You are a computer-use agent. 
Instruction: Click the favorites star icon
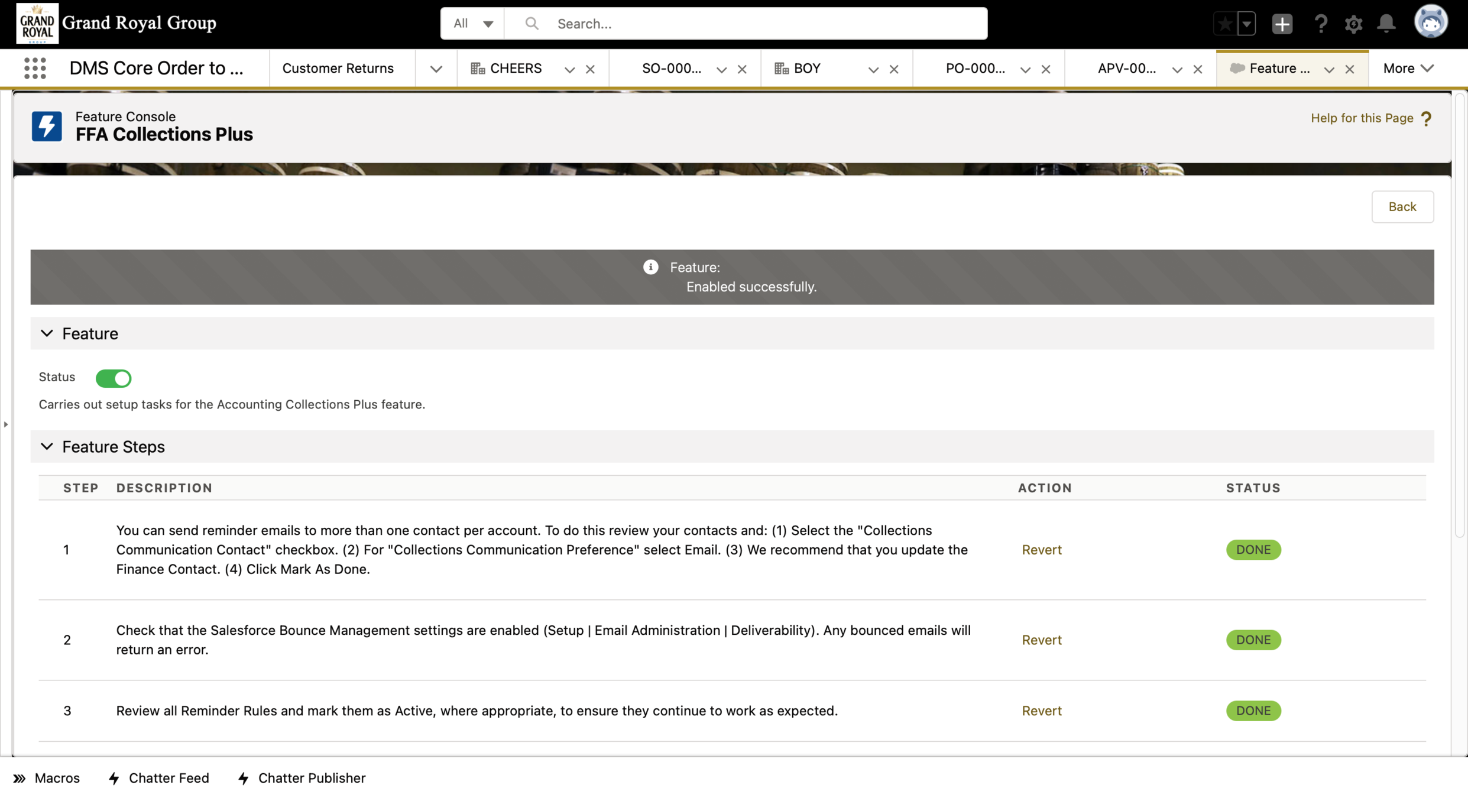point(1225,24)
